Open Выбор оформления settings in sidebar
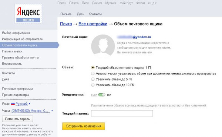Viewport: 222px width, 137px height. (16, 33)
